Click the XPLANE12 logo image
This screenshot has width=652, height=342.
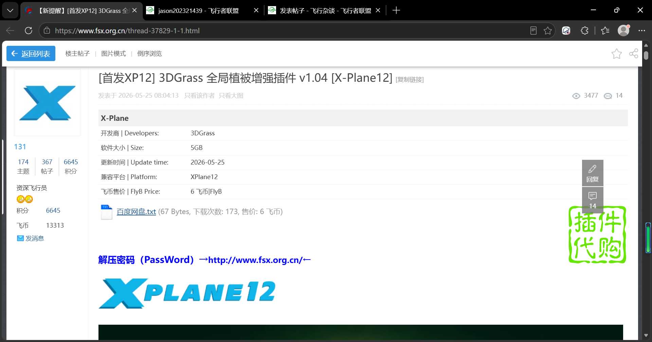click(187, 293)
